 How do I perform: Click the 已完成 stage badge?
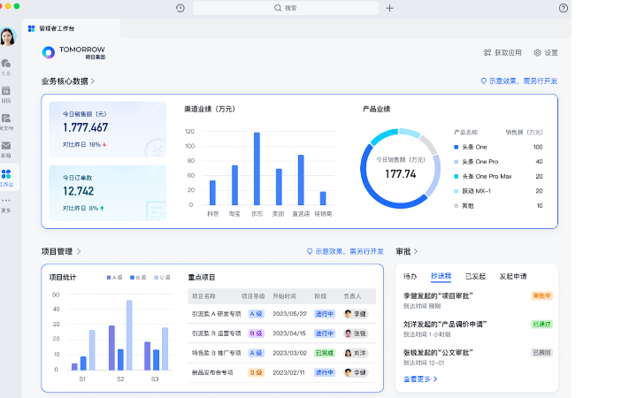(325, 353)
